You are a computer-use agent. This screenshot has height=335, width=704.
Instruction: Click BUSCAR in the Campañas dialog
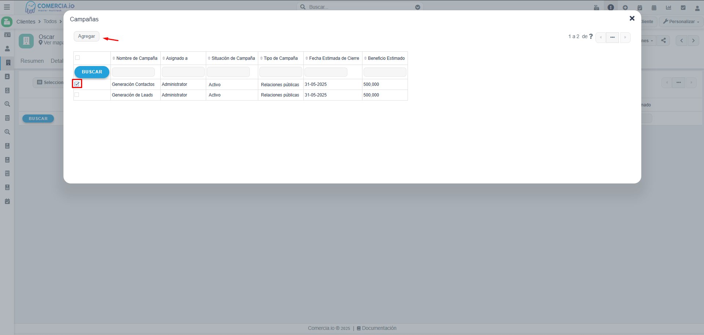tap(92, 72)
